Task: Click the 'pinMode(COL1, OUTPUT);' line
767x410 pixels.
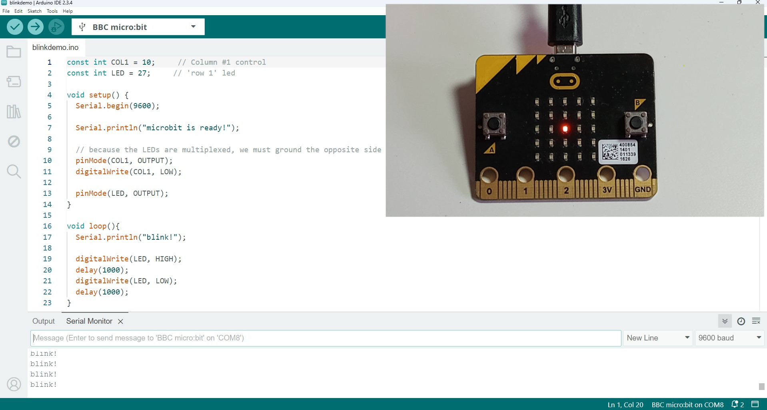Action: (x=124, y=161)
